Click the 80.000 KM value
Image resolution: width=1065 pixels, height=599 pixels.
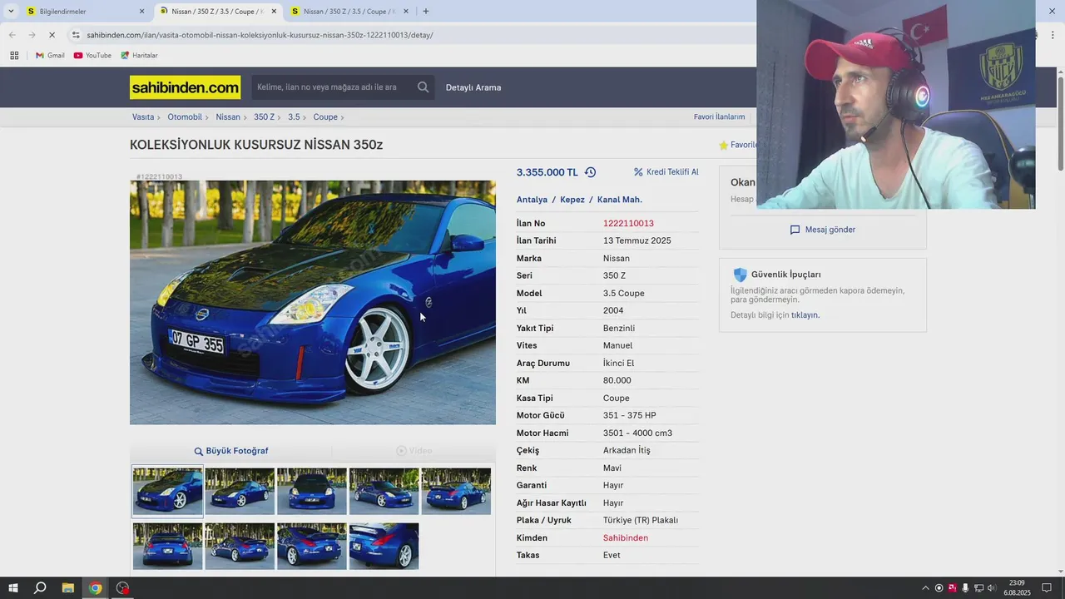tap(617, 380)
